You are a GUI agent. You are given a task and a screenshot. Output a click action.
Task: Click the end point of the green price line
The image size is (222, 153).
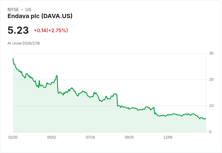click(205, 118)
